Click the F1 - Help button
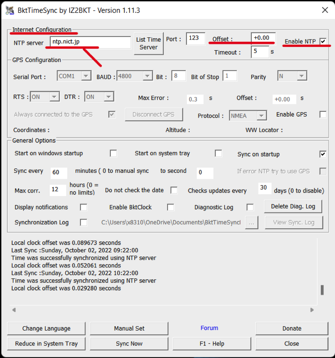Viewport: 335px width, 358px height. 212,344
